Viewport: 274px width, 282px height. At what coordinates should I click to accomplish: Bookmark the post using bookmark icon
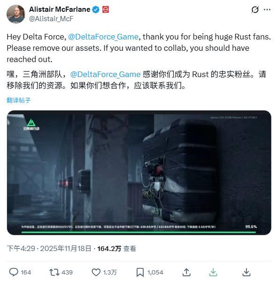coord(140,272)
